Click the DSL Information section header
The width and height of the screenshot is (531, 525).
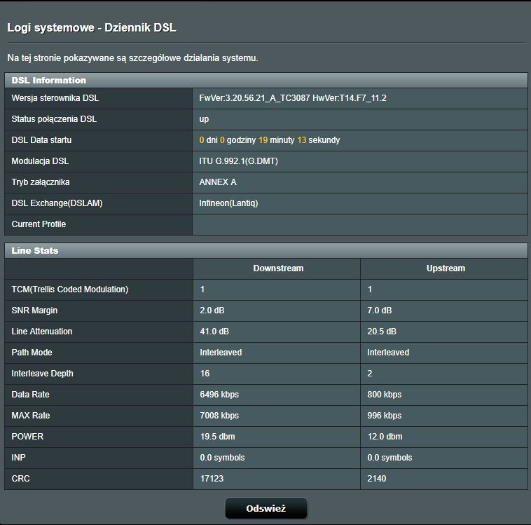pyautogui.click(x=49, y=81)
